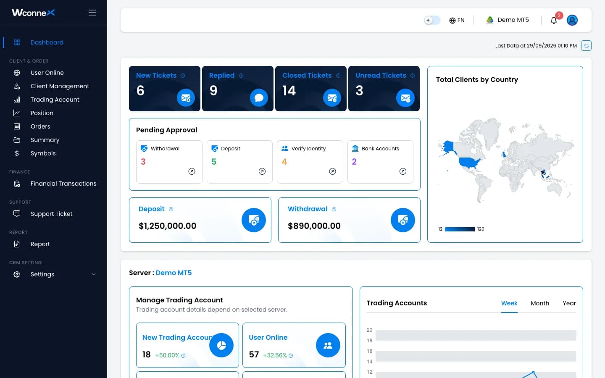
Task: Click the Trading Account bar chart icon
Action: point(17,100)
